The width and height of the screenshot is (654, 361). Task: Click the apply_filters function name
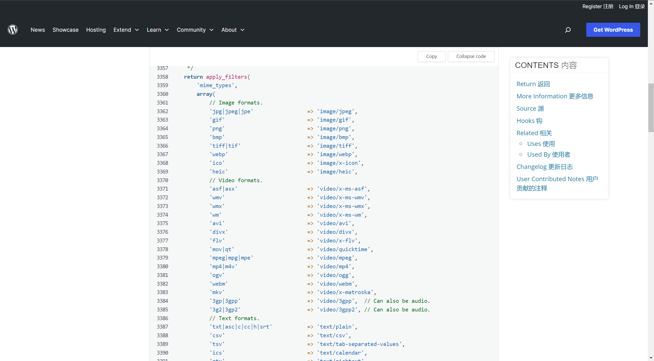click(x=227, y=77)
